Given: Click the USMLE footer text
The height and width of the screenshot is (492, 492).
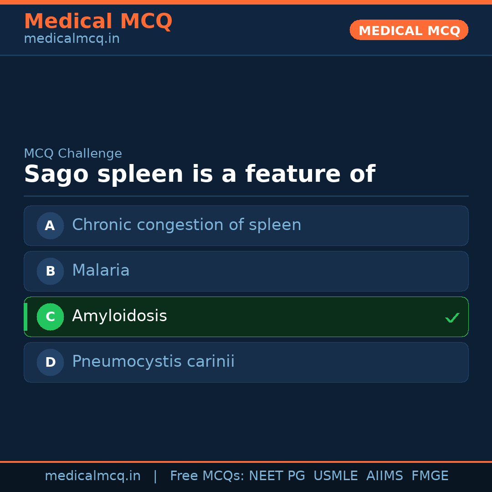Looking at the screenshot, I should point(335,476).
